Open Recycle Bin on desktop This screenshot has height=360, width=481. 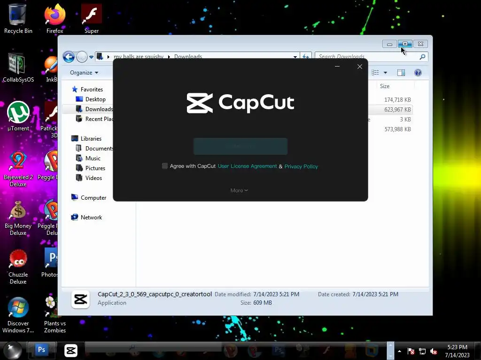pyautogui.click(x=18, y=18)
